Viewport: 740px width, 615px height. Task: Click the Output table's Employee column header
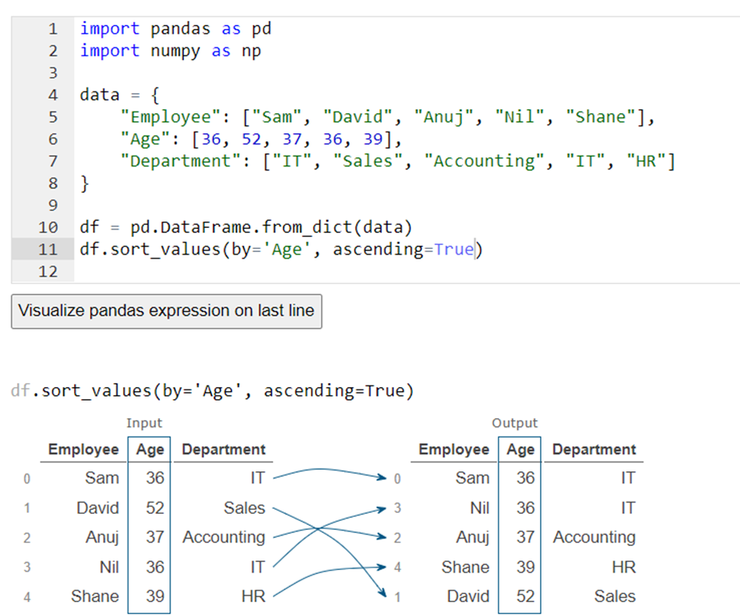(453, 450)
